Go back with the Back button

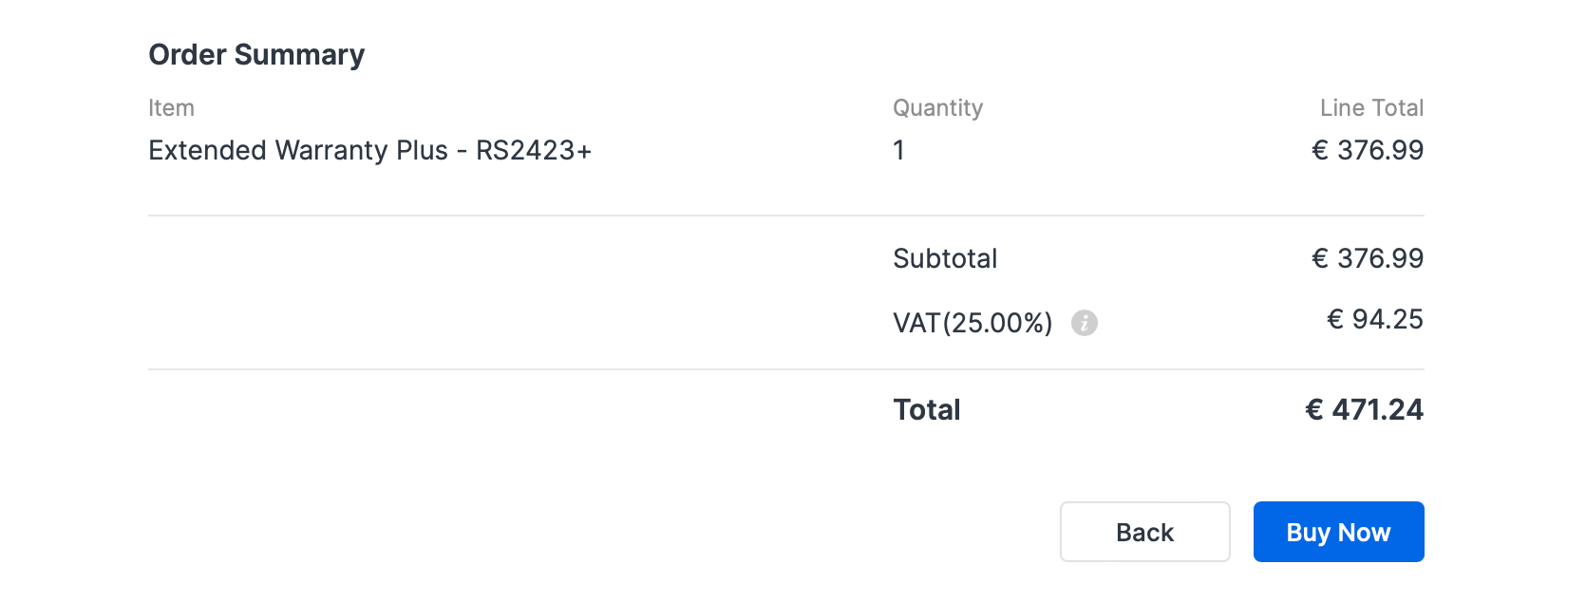(1144, 532)
